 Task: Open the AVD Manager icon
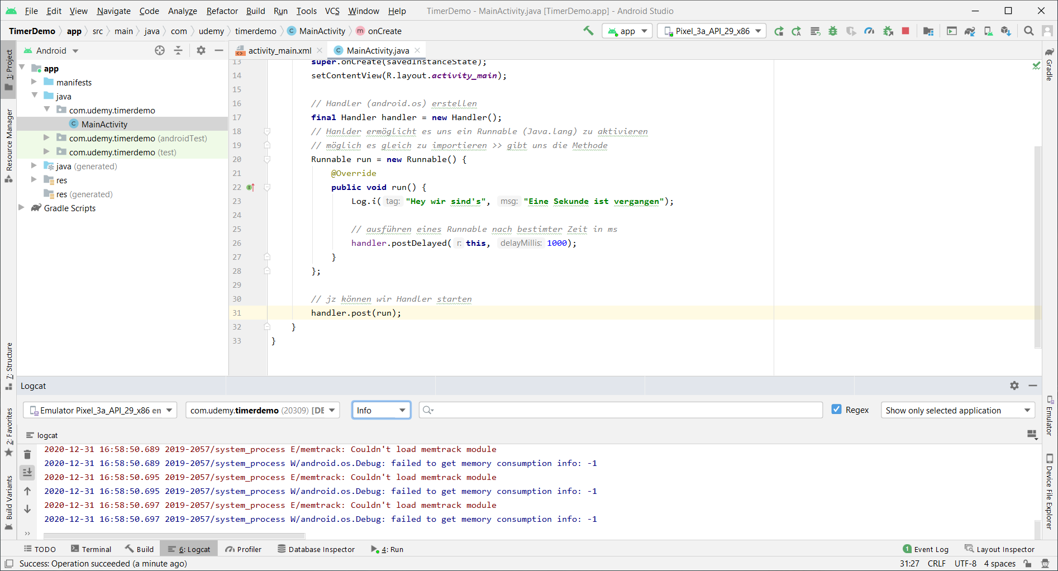tap(988, 31)
